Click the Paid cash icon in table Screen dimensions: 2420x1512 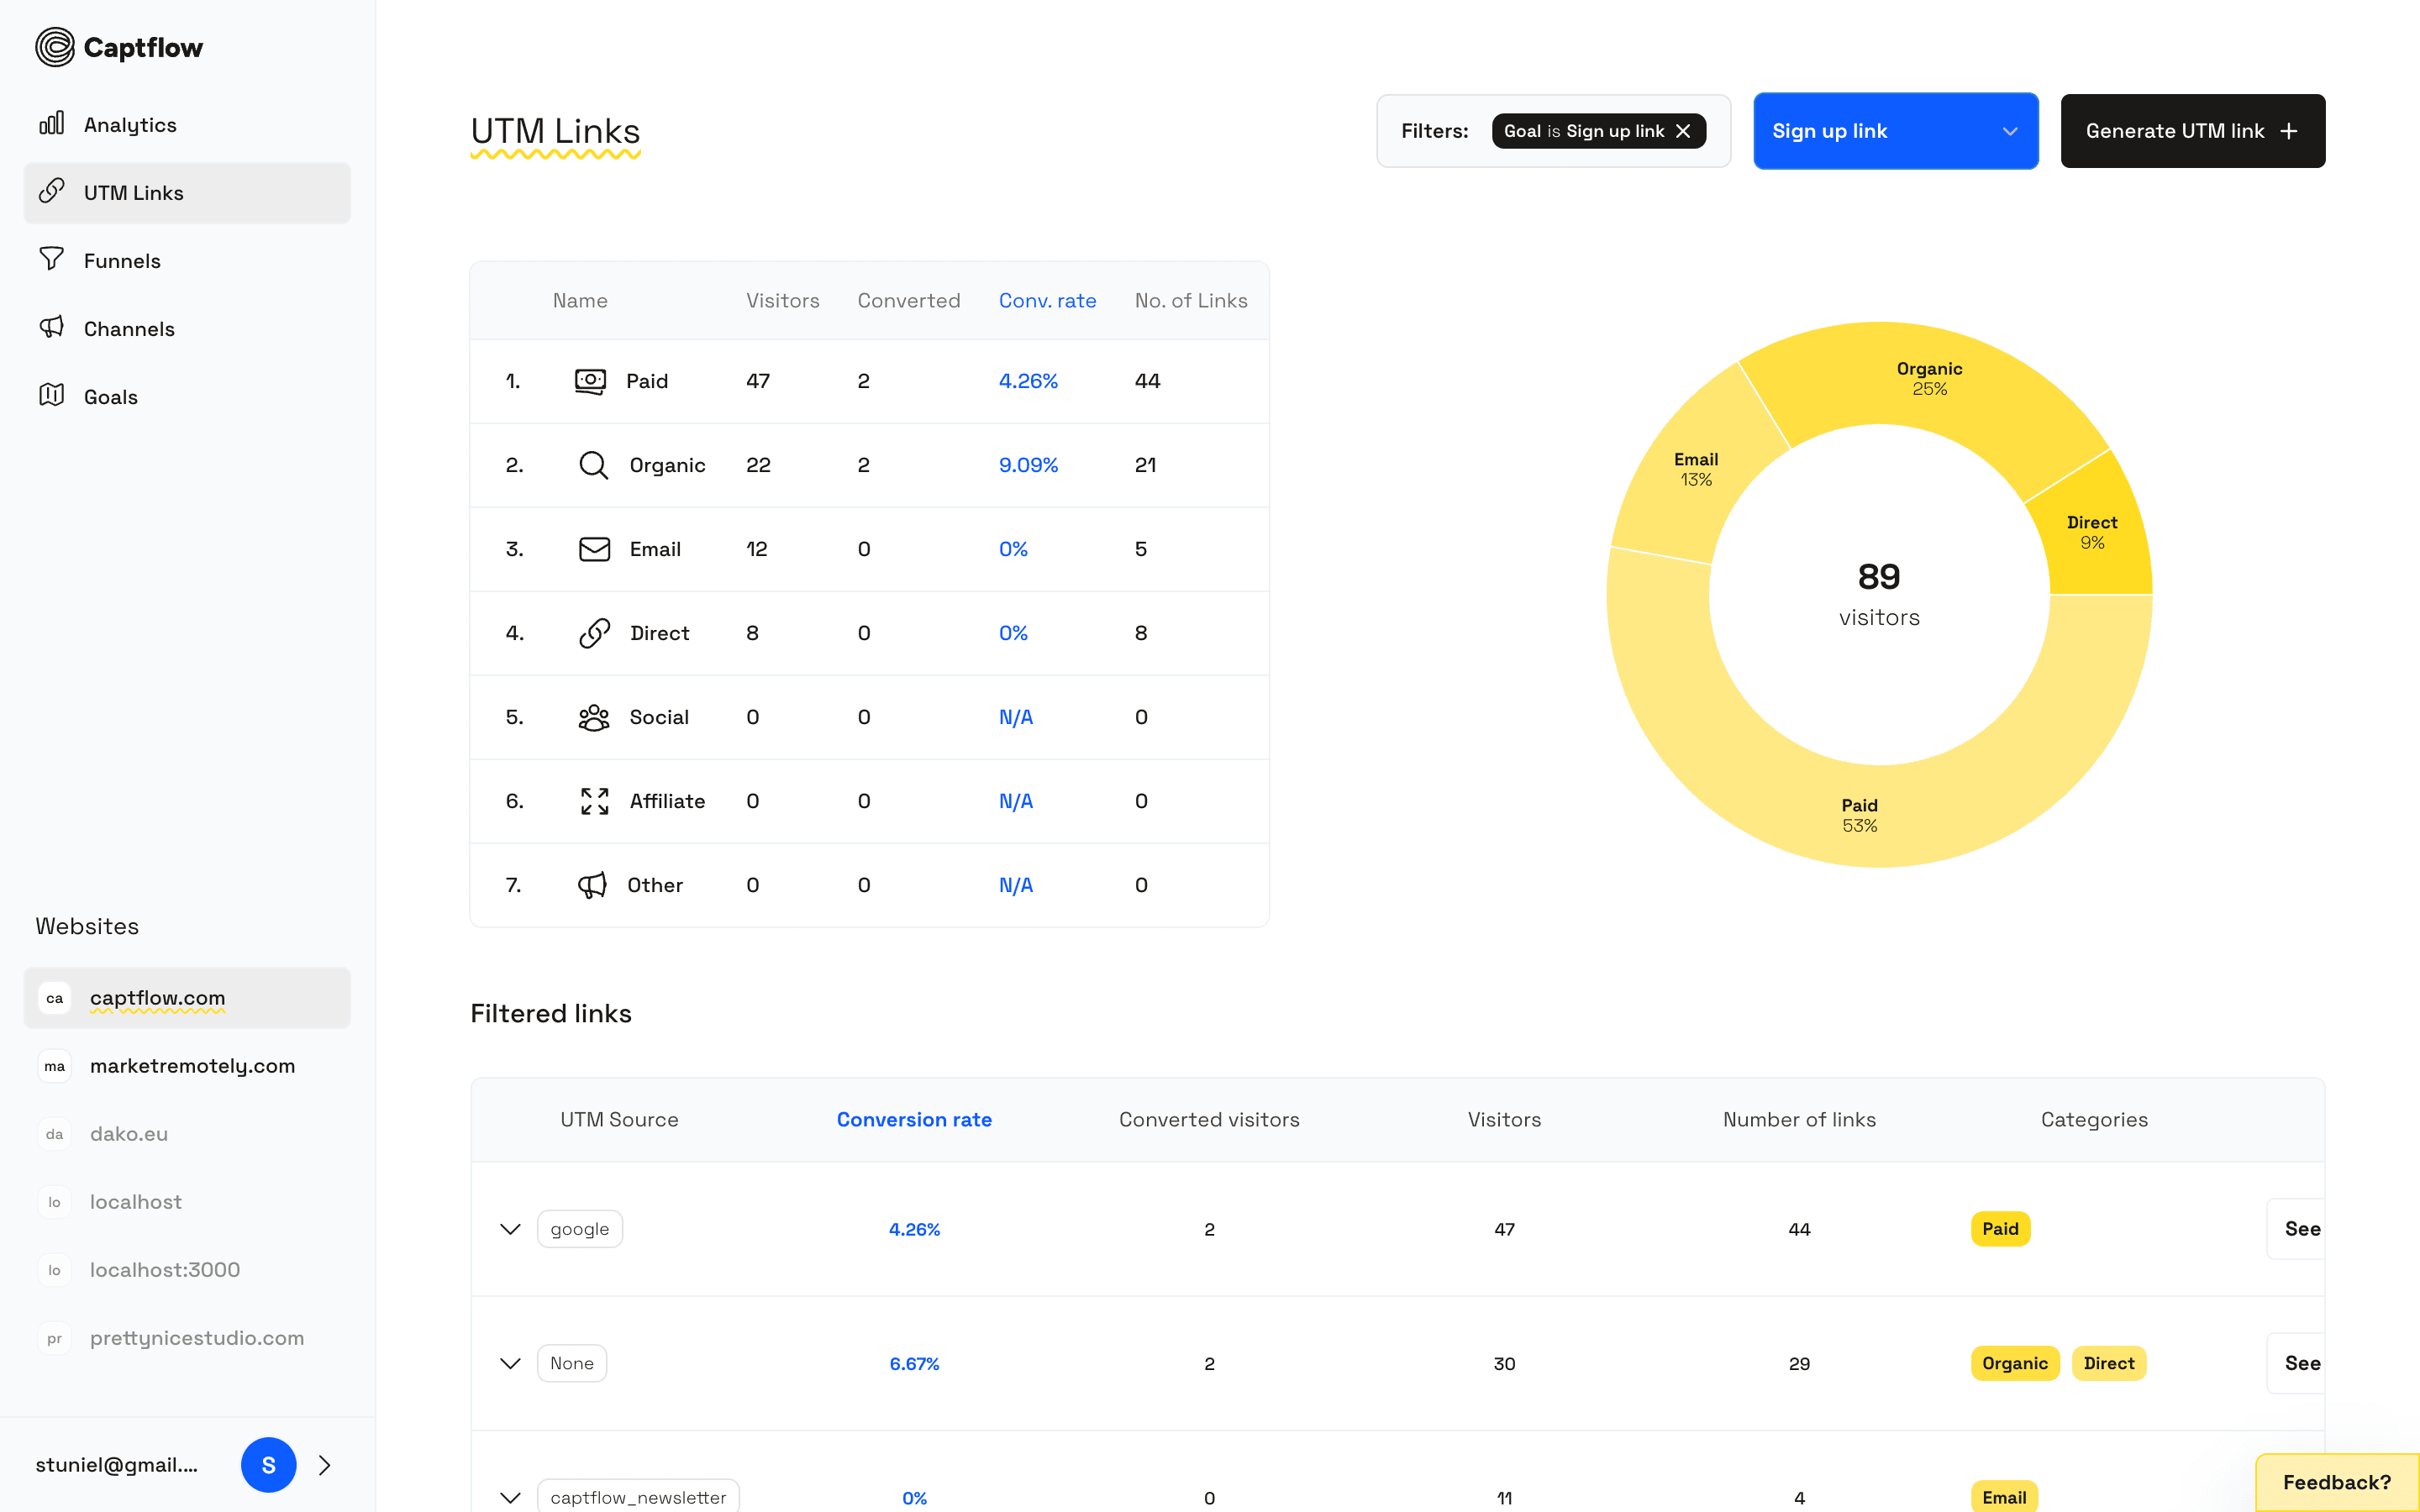coord(590,381)
